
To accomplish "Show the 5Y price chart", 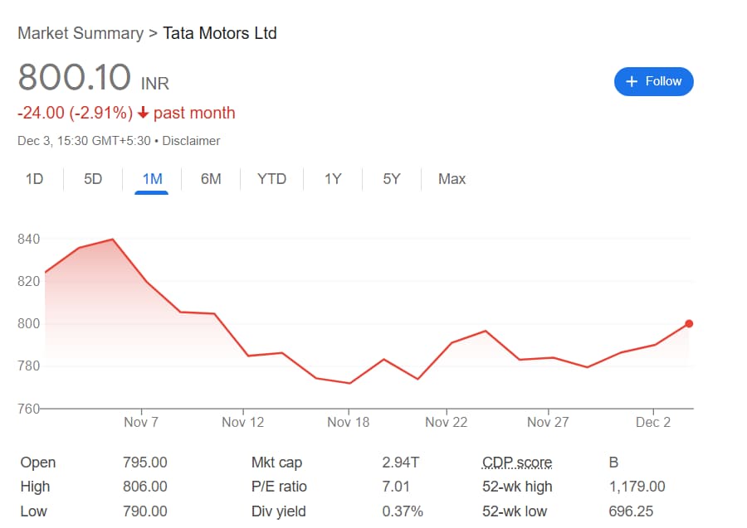I will point(392,179).
